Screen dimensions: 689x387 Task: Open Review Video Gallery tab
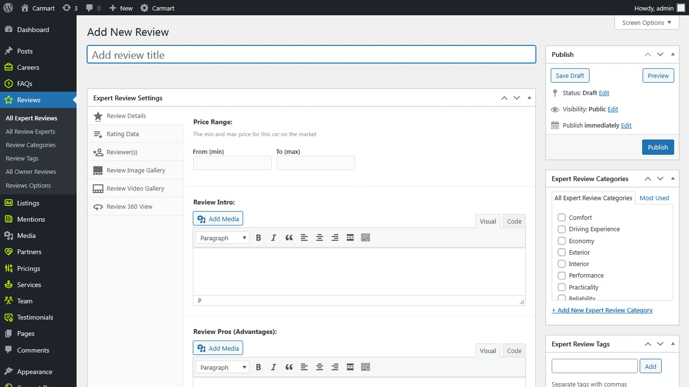pyautogui.click(x=136, y=188)
